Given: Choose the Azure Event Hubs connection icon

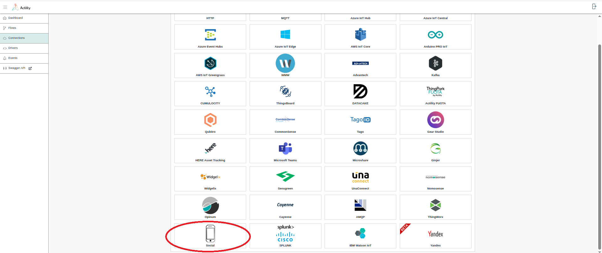Looking at the screenshot, I should tap(210, 35).
